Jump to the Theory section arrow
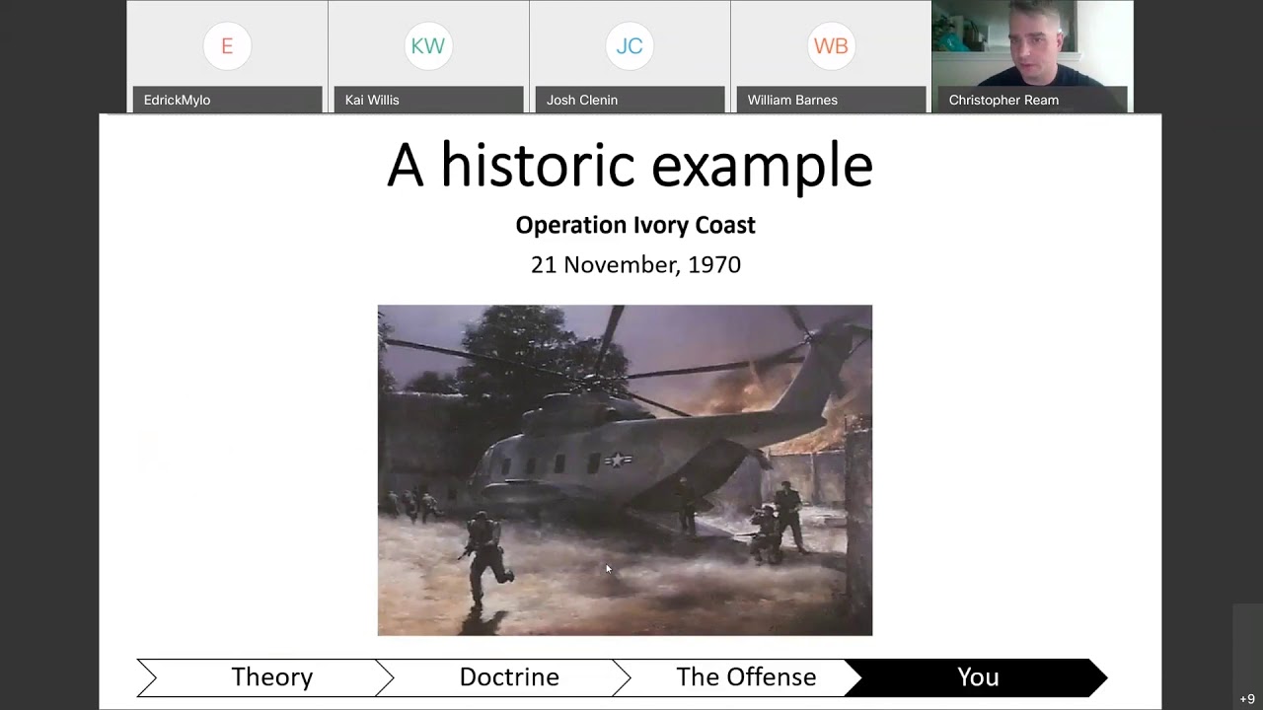The image size is (1263, 710). coord(264,677)
